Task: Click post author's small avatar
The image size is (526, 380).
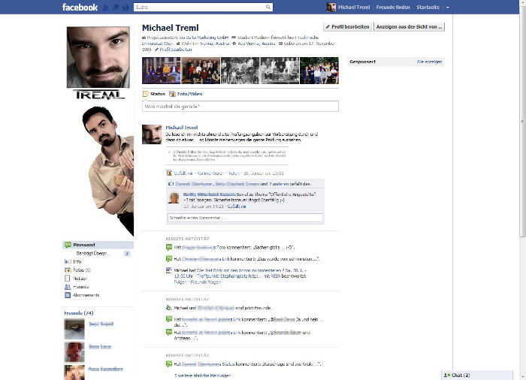Action: tap(152, 134)
